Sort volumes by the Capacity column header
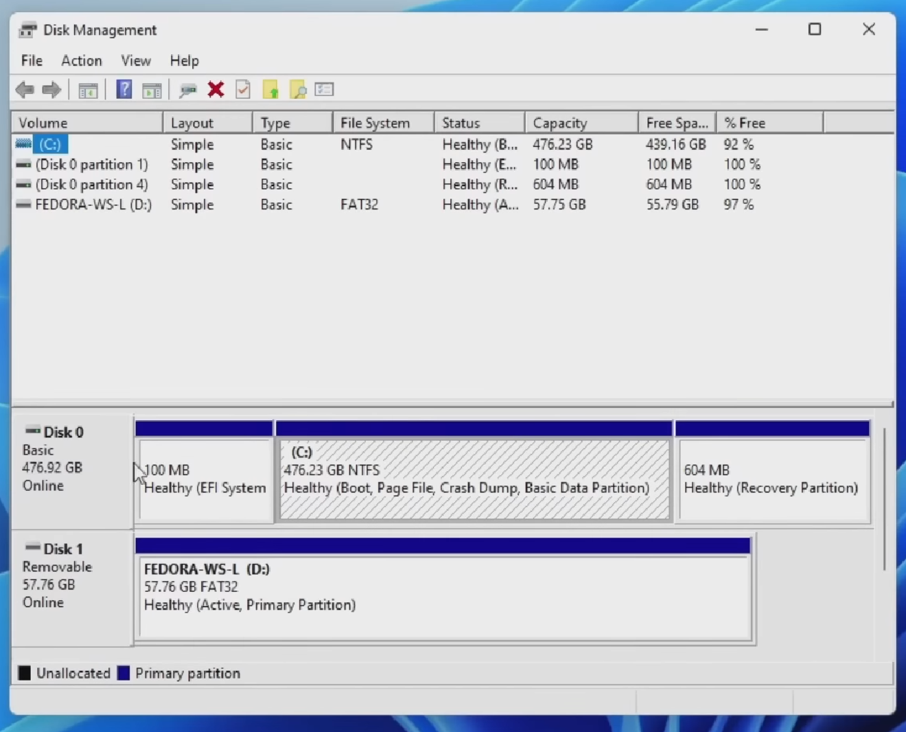The height and width of the screenshot is (732, 906). pyautogui.click(x=560, y=122)
